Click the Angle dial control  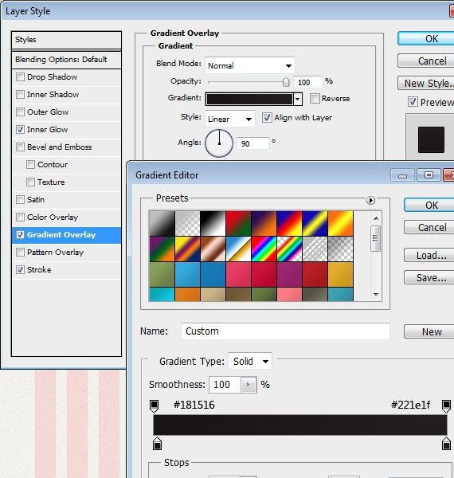pyautogui.click(x=219, y=143)
